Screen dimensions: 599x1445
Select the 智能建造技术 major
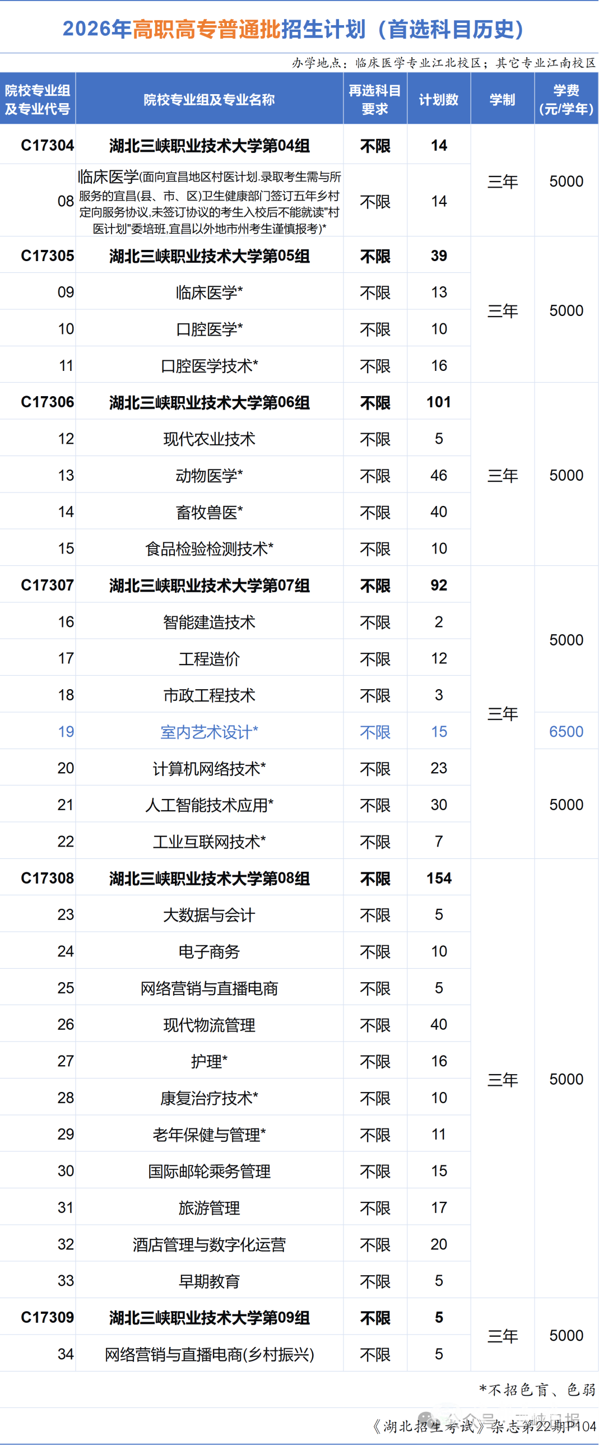(209, 622)
